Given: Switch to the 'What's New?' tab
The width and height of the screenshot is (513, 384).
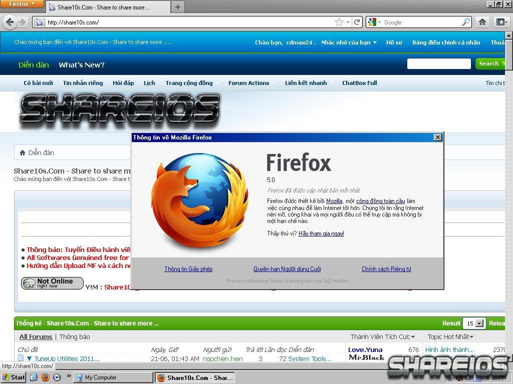Looking at the screenshot, I should pyautogui.click(x=82, y=65).
